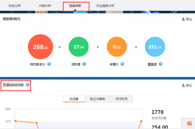Switch chart to 访问时间
The width and height of the screenshot is (195, 129).
[x=121, y=99]
